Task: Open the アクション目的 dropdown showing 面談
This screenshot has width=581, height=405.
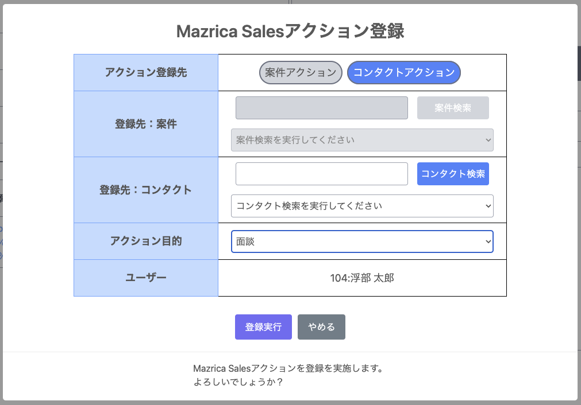Action: point(362,242)
